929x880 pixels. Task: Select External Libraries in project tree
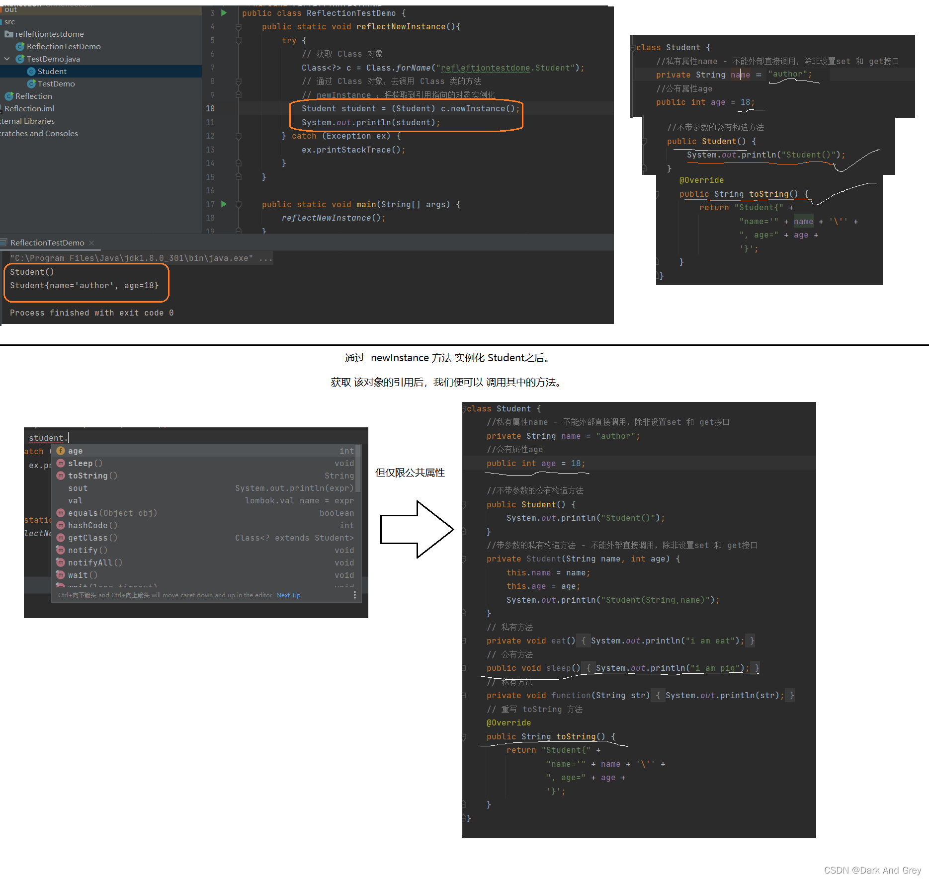[27, 121]
